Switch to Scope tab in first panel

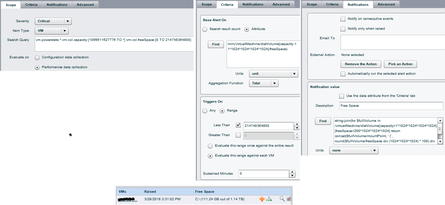coord(11,5)
